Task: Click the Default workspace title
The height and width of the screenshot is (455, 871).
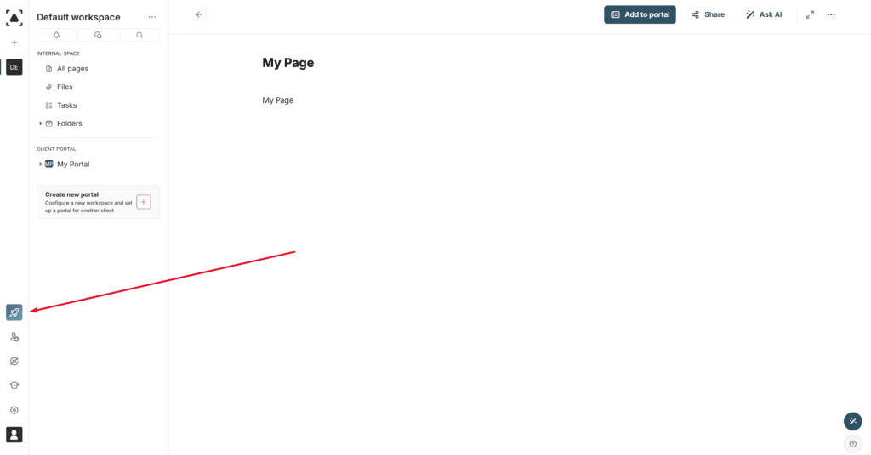Action: [x=78, y=17]
